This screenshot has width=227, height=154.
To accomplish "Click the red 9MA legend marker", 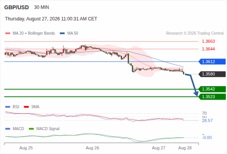I will (26, 107).
